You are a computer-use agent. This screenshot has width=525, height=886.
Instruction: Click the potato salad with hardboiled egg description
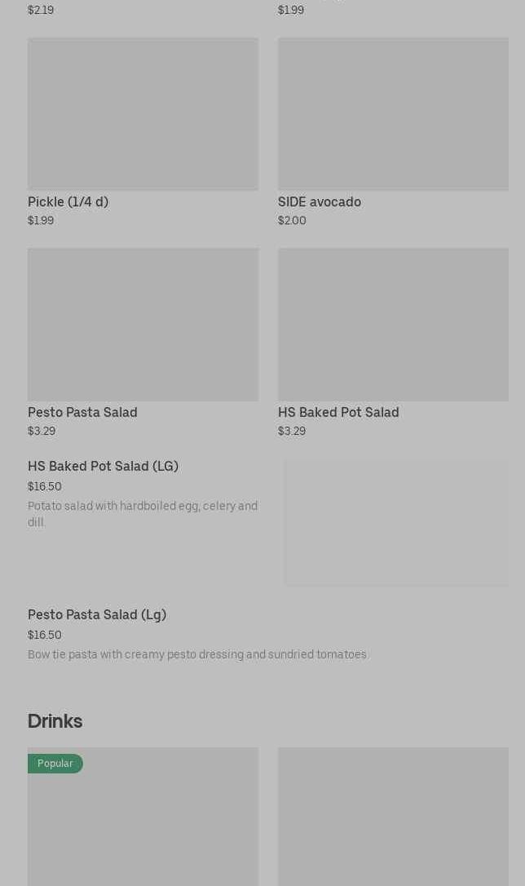click(x=143, y=514)
